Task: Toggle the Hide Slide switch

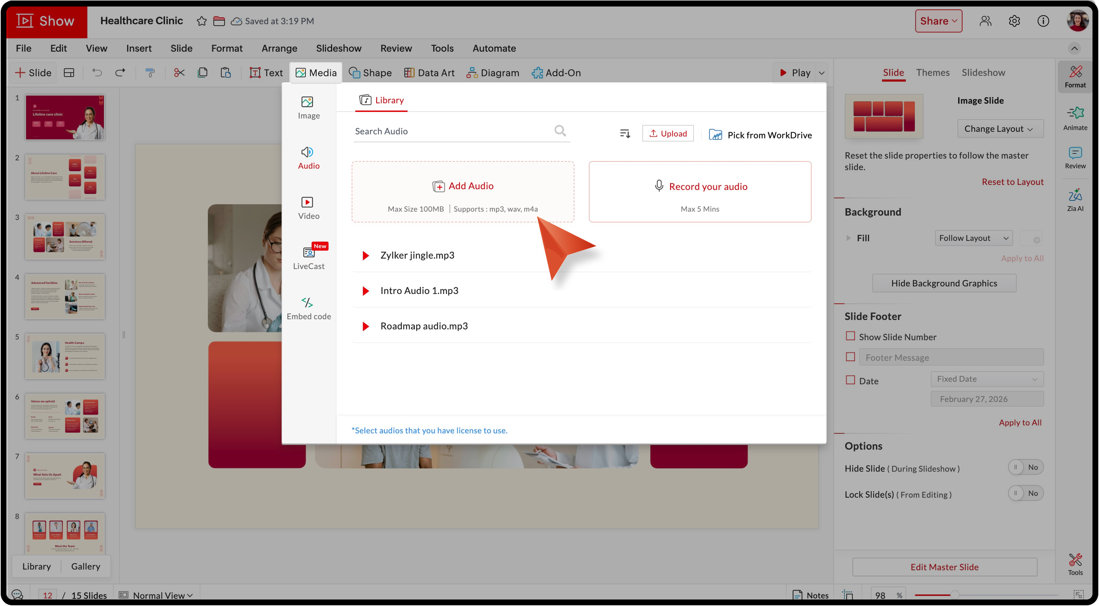Action: click(1025, 467)
